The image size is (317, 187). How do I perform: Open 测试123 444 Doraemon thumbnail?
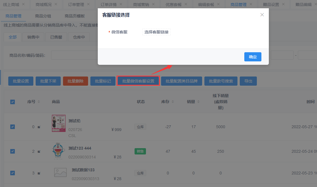(x=58, y=151)
